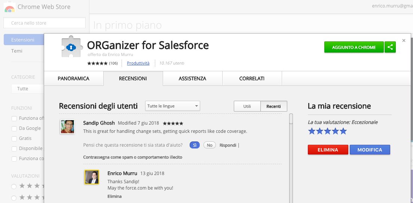Click the 13 giu 2018 reply date
This screenshot has width=413, height=203.
152,173
